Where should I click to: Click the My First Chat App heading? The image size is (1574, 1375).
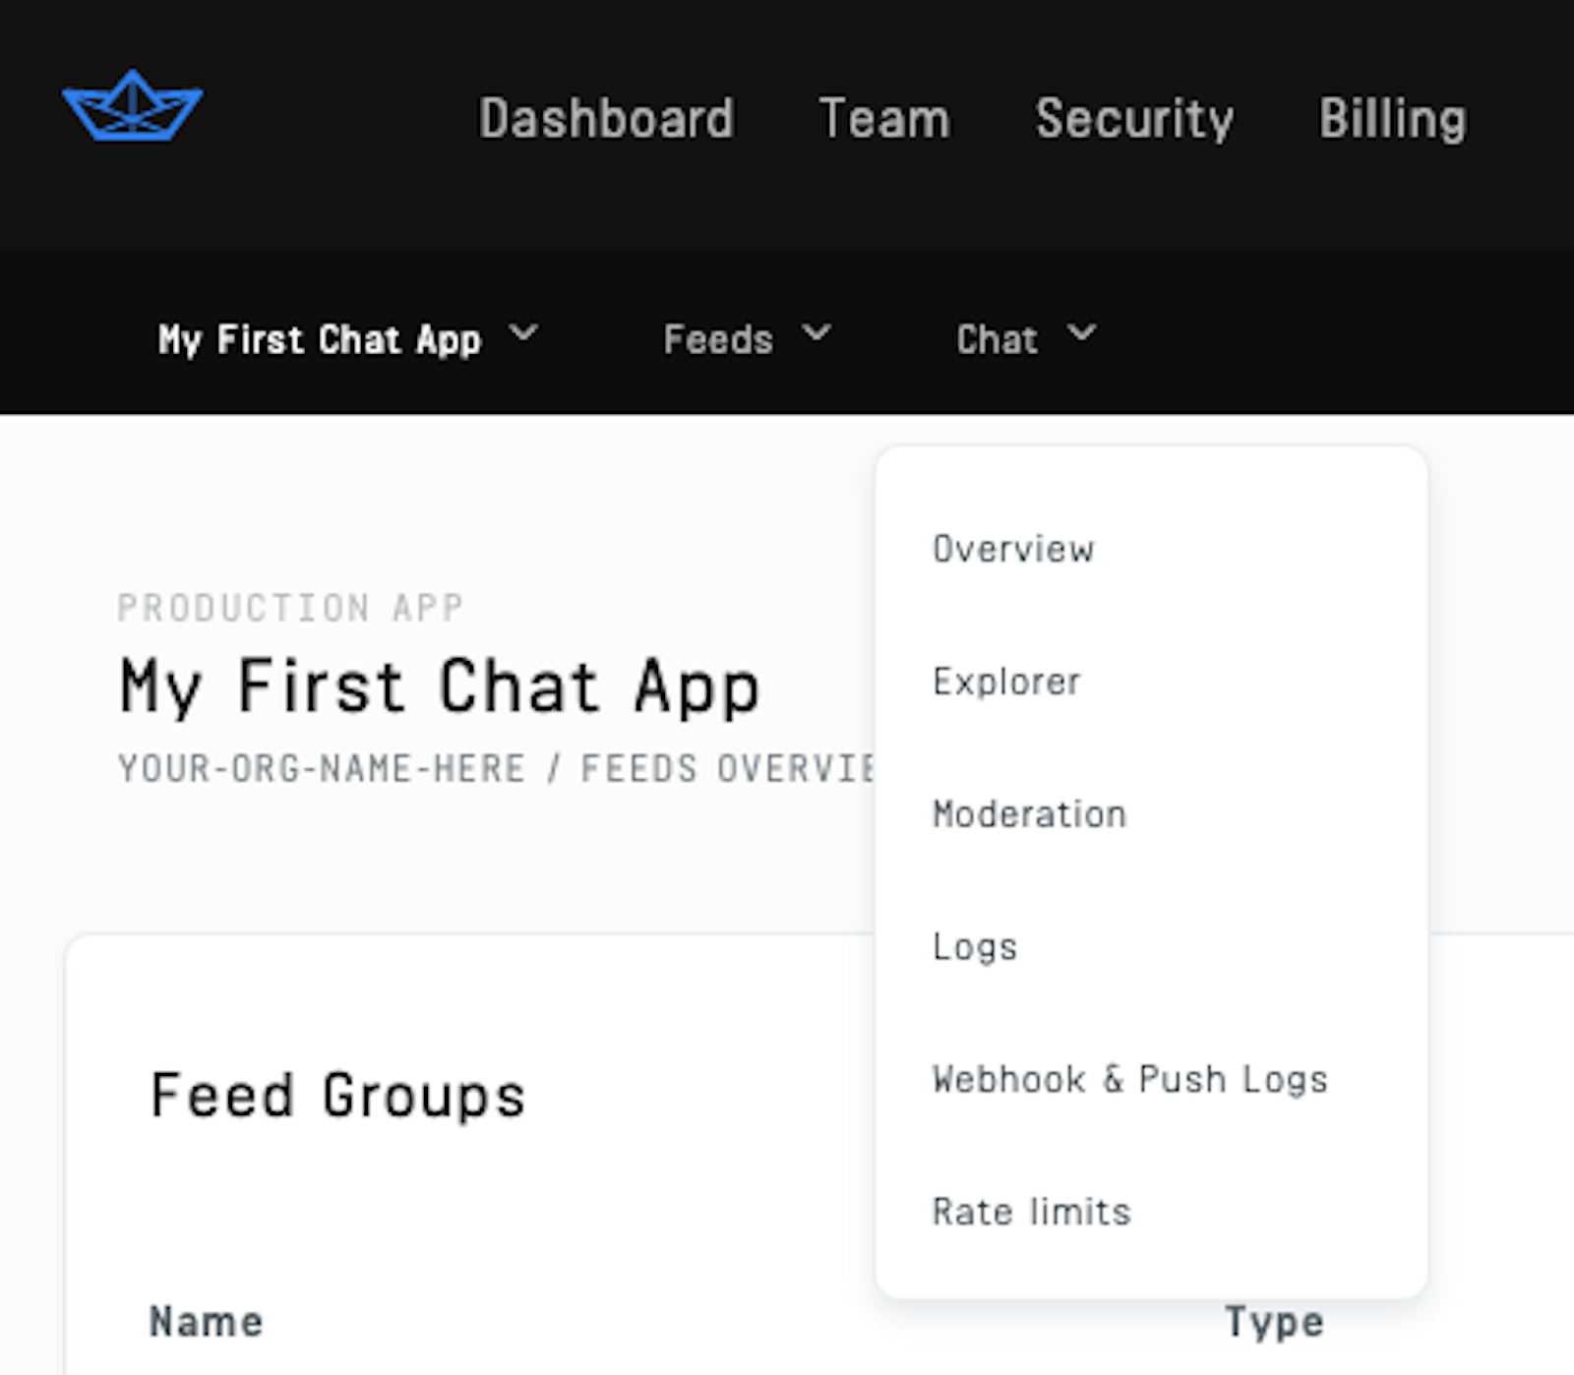pos(439,686)
